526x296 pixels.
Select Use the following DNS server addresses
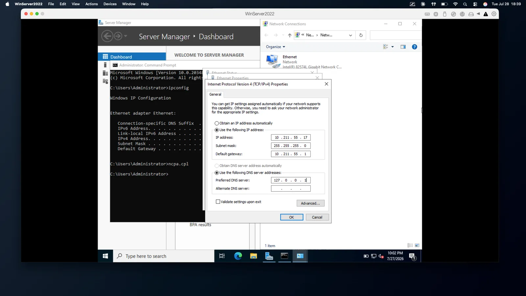[x=217, y=173]
